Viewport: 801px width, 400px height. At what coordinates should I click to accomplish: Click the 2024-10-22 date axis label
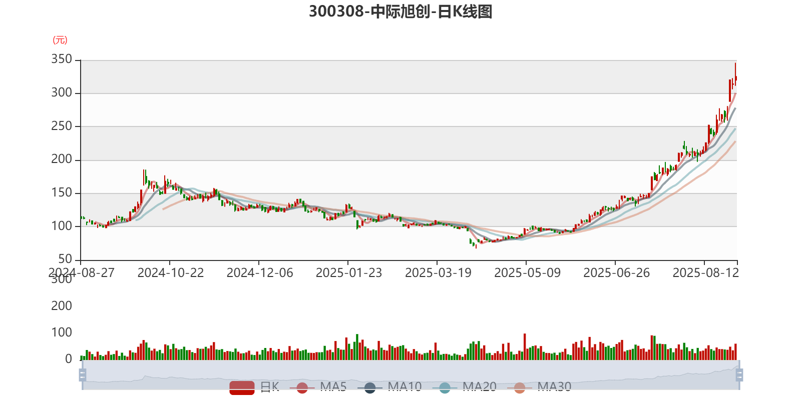(171, 273)
